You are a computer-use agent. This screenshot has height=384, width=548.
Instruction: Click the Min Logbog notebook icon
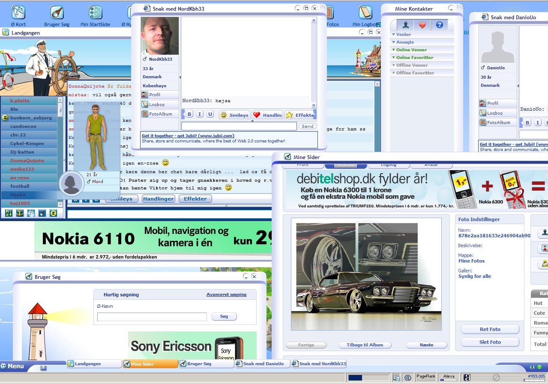365,12
